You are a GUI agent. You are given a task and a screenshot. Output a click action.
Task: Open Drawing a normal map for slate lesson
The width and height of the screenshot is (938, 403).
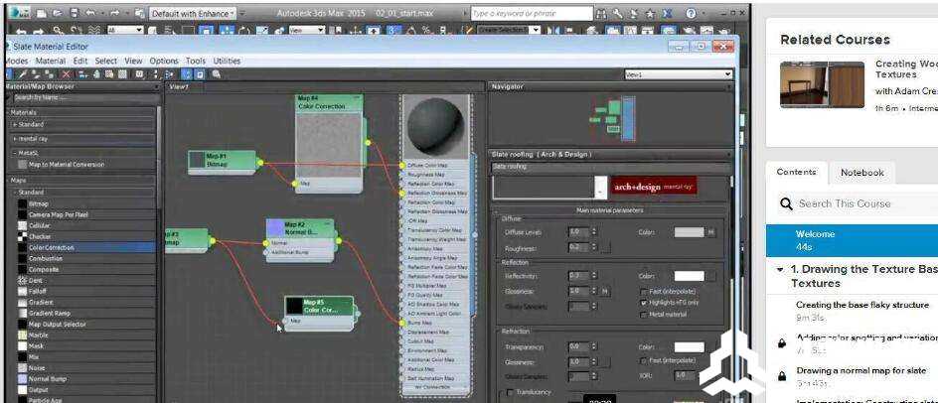pos(861,370)
